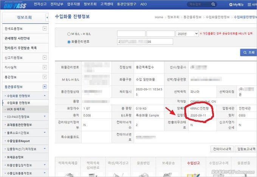Open My메뉴 gear icon
257x177 pixels.
tap(231, 5)
